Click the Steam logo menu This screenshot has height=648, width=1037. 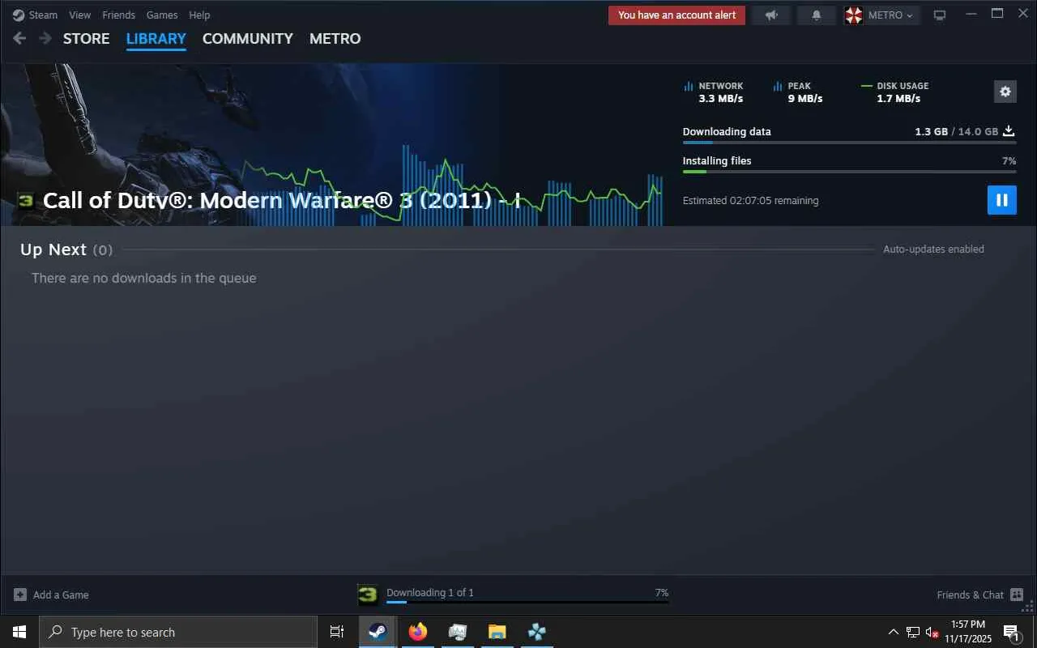[35, 15]
